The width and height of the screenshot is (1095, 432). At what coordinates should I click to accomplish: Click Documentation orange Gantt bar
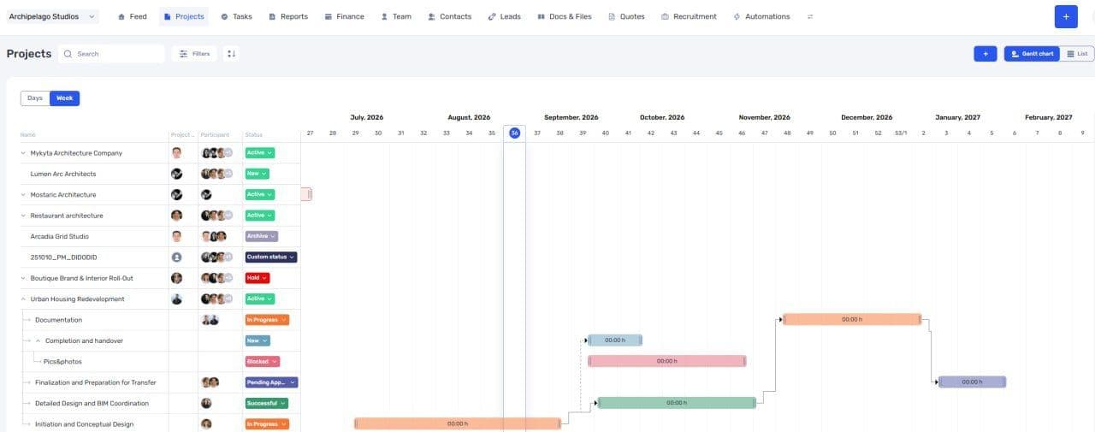(852, 319)
